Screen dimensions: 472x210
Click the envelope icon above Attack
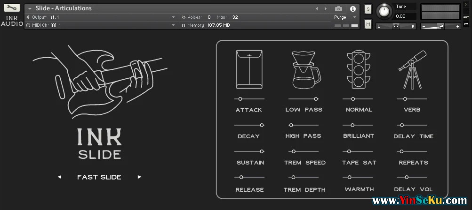(249, 69)
